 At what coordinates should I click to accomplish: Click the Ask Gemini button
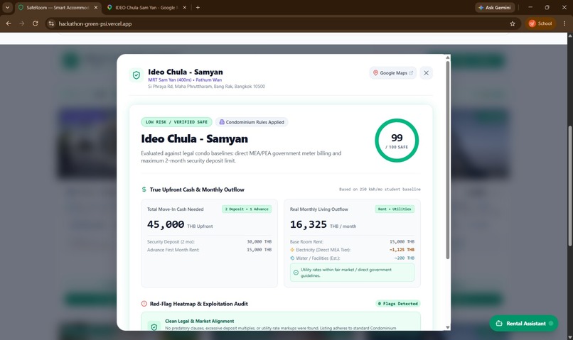point(495,7)
